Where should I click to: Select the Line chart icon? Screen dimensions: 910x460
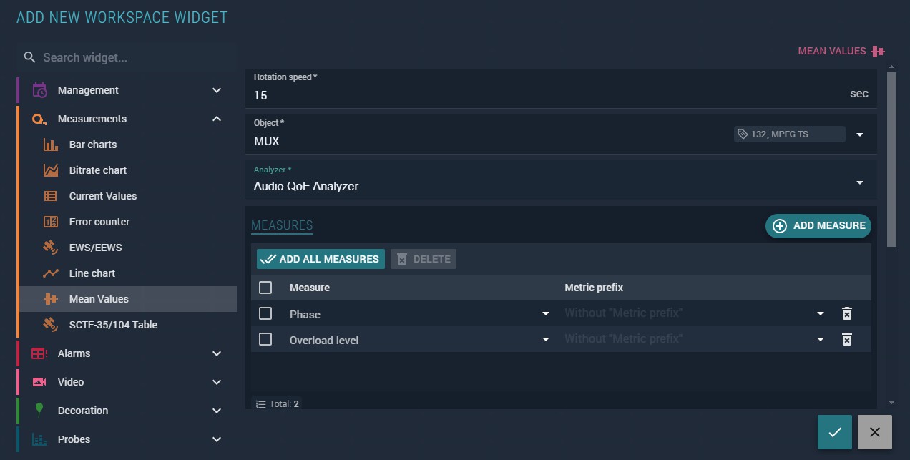point(51,273)
